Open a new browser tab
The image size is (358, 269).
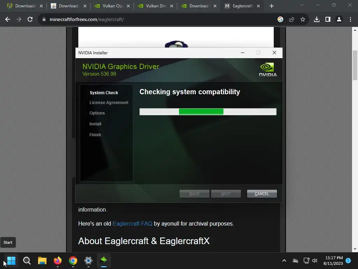(x=271, y=6)
